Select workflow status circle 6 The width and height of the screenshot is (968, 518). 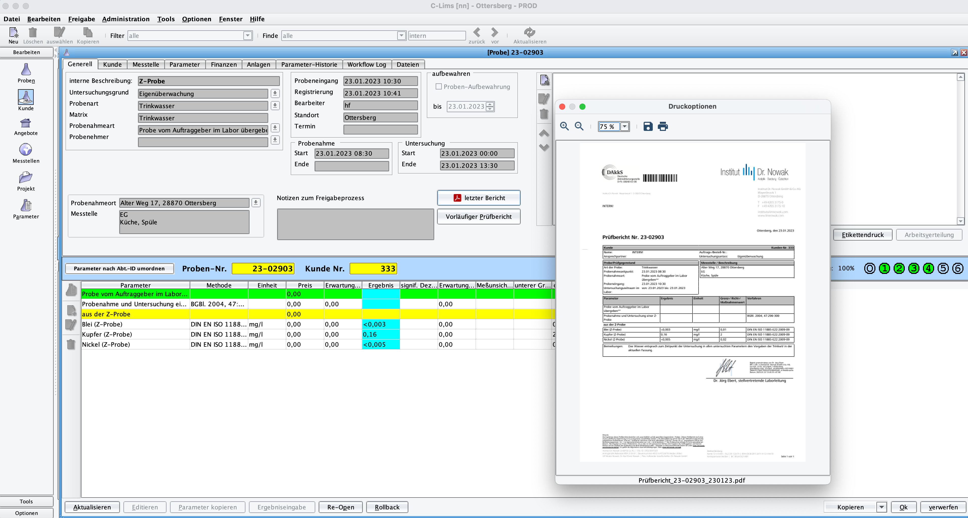[x=957, y=268]
